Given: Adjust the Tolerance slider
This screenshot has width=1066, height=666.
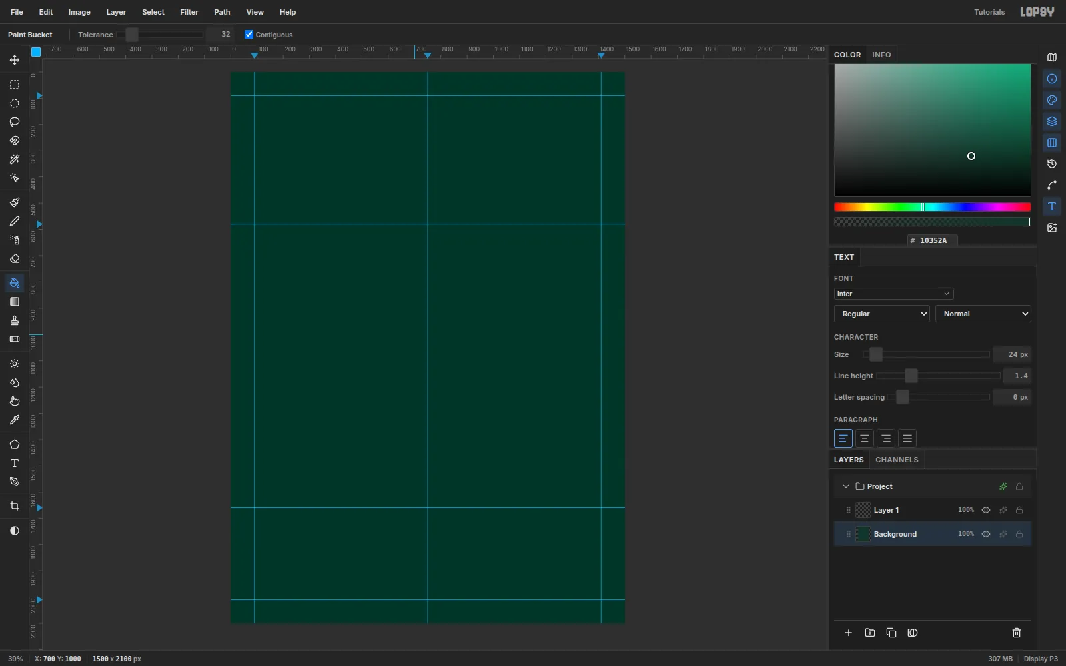Looking at the screenshot, I should [x=160, y=35].
